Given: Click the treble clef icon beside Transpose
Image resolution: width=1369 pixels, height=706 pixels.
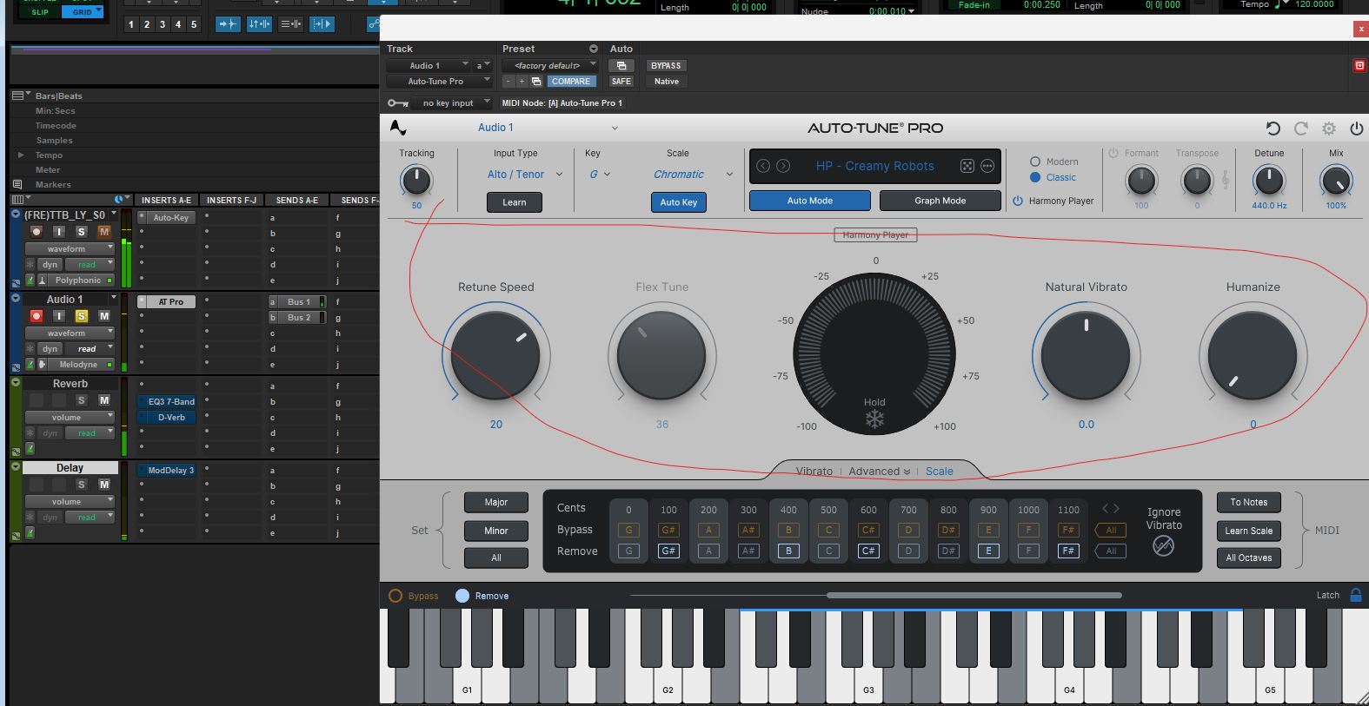Looking at the screenshot, I should tap(1226, 180).
